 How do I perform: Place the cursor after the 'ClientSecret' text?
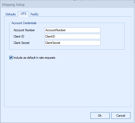click(x=60, y=43)
